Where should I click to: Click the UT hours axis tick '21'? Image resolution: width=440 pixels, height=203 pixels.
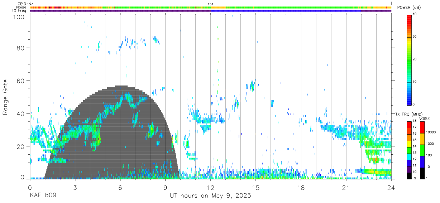[346, 188]
